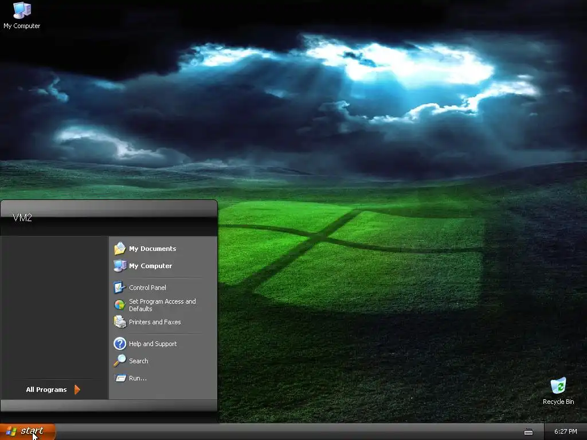Choose Run... text entry
Screen dimensions: 587x440
coord(138,378)
